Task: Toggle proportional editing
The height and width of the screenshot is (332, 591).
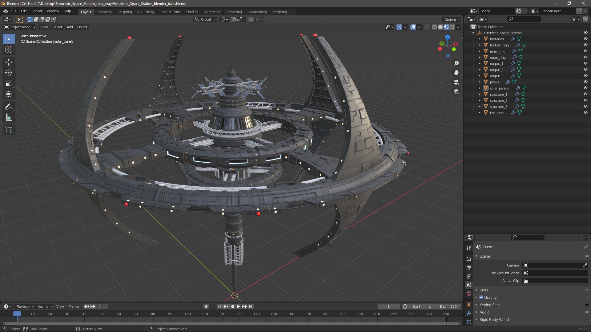Action: point(251,19)
